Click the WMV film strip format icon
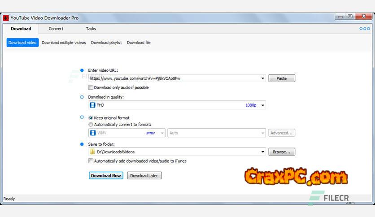 [x=92, y=133]
